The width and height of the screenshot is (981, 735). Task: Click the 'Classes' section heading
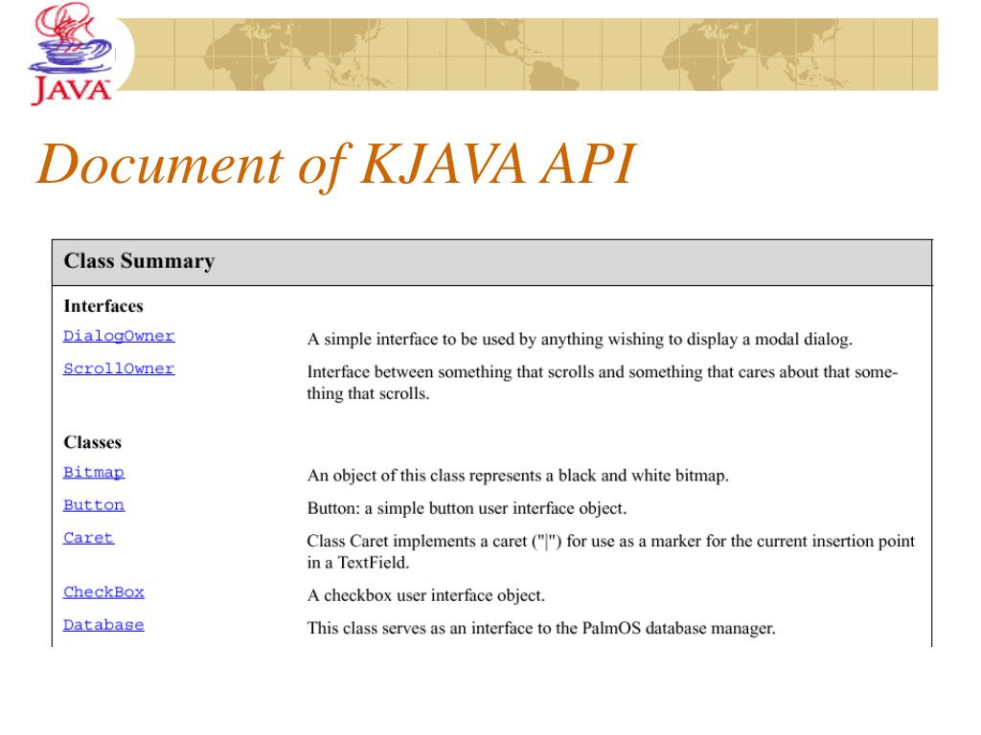(x=93, y=442)
